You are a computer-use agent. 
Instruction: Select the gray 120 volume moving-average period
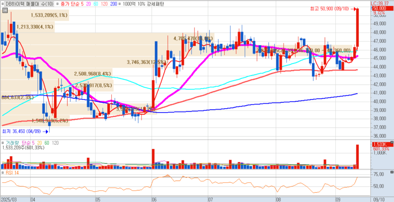point(55,143)
